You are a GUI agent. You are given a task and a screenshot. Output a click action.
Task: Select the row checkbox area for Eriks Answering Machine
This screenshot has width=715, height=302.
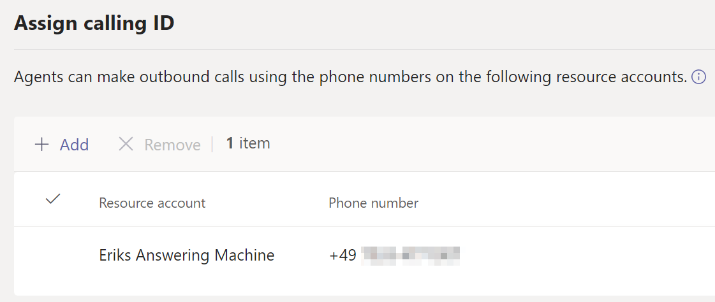coord(53,255)
